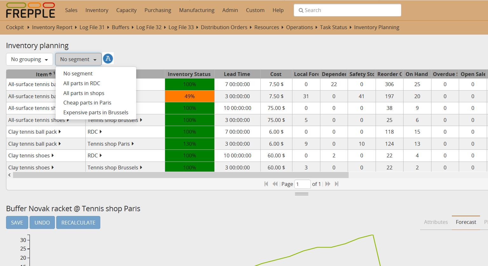Click the magnifying glass in the search bar
Image resolution: width=488 pixels, height=266 pixels.
pos(301,10)
